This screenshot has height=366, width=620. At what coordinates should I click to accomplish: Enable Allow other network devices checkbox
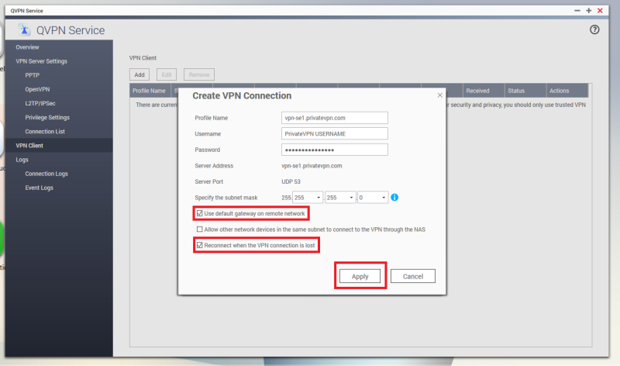(x=200, y=229)
